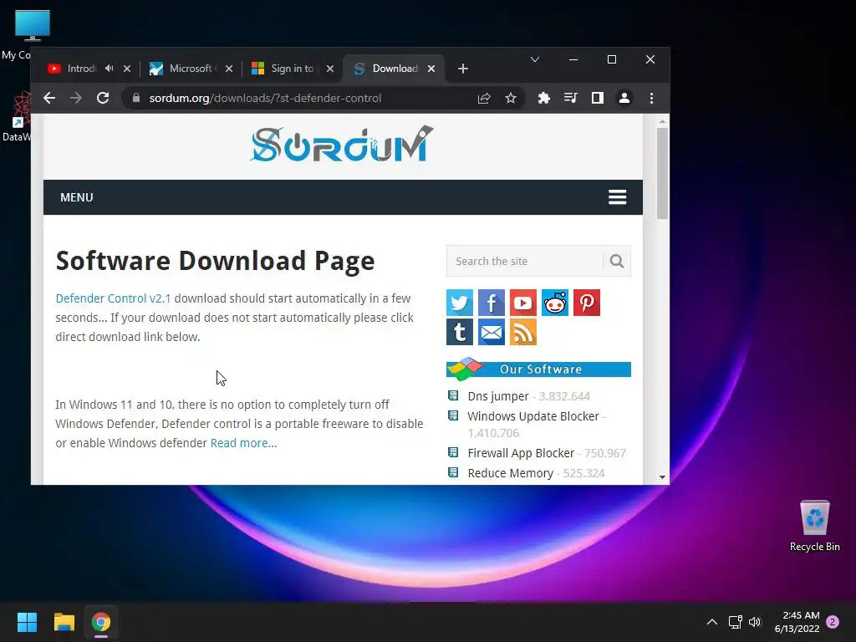Open the Chrome extensions puzzle menu

click(x=543, y=99)
